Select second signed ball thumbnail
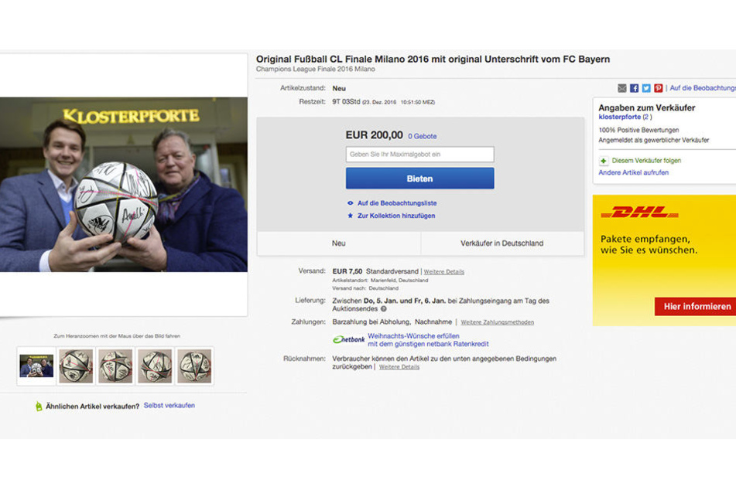Viewport: 736px width, 490px height. pyautogui.click(x=76, y=366)
